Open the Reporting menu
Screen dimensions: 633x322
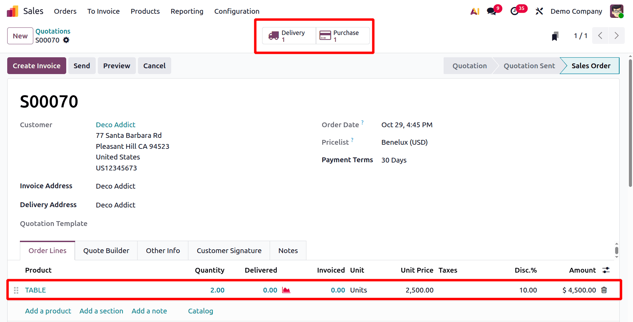187,11
